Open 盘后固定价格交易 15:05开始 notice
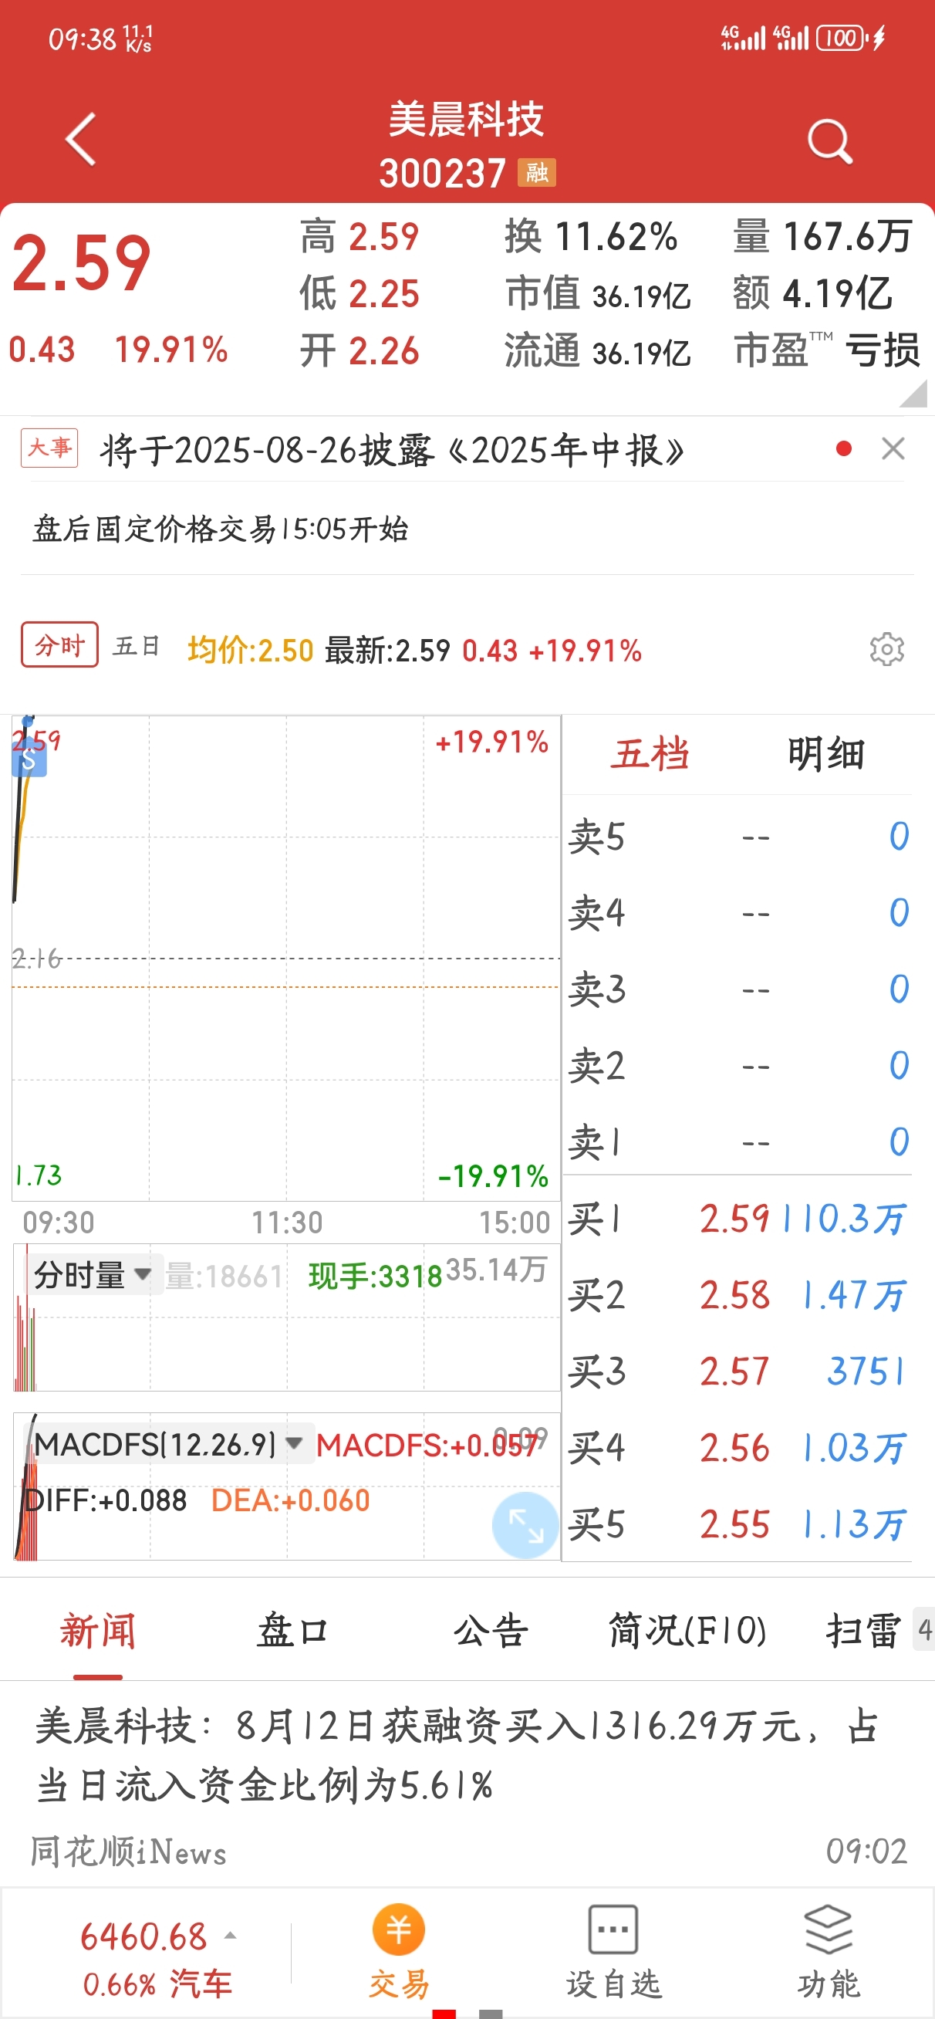Viewport: 935px width, 2019px height. point(220,529)
